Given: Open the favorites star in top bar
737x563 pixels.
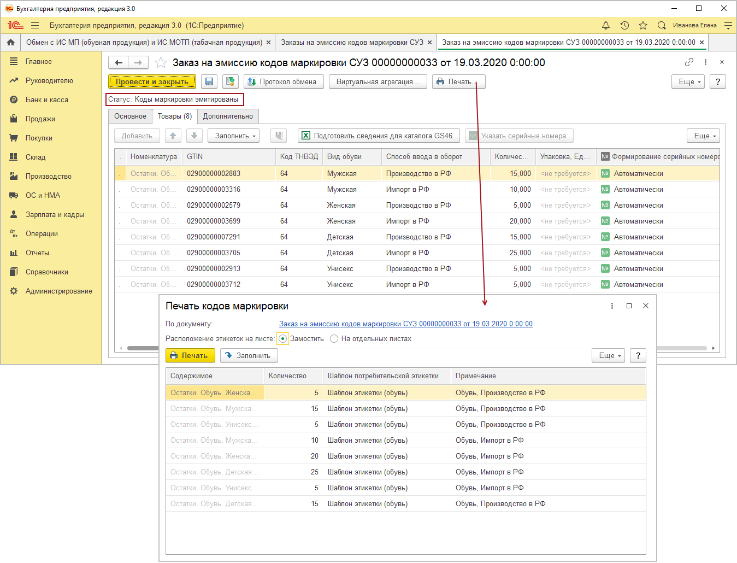Looking at the screenshot, I should click(643, 26).
